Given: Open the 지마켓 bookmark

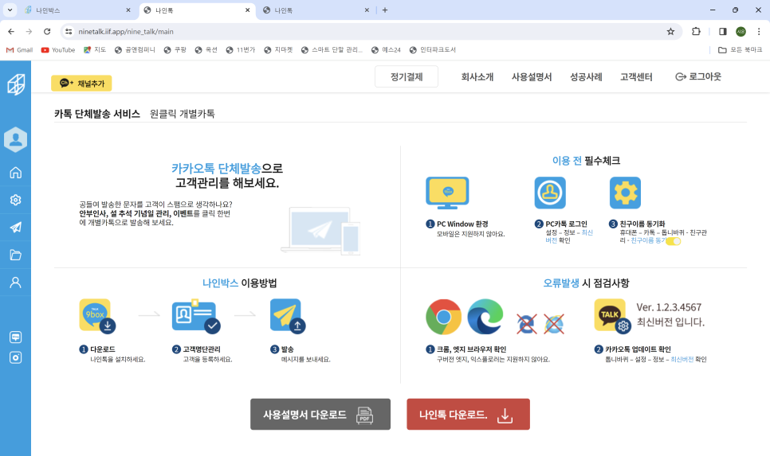Looking at the screenshot, I should pyautogui.click(x=278, y=49).
